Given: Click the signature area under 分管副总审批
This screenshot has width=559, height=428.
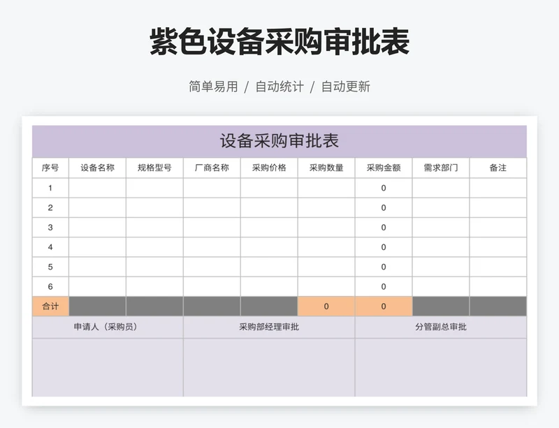Looking at the screenshot, I should pyautogui.click(x=441, y=367).
